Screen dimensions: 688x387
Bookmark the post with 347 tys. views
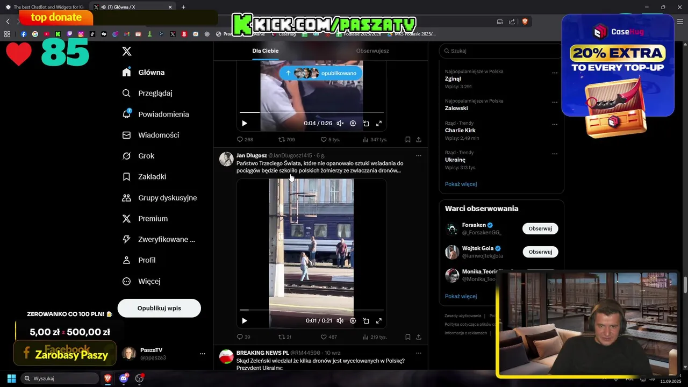tap(408, 139)
